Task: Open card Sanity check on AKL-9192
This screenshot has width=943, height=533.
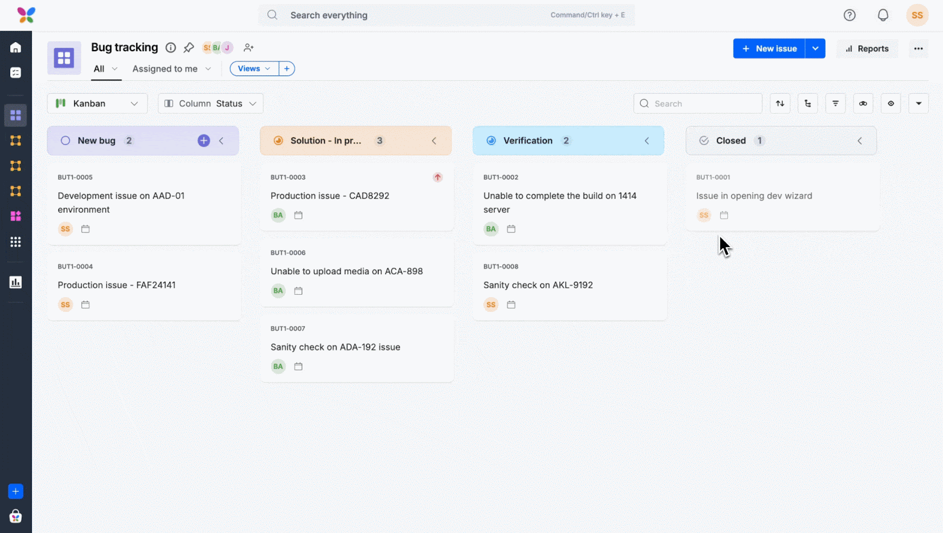Action: tap(538, 285)
